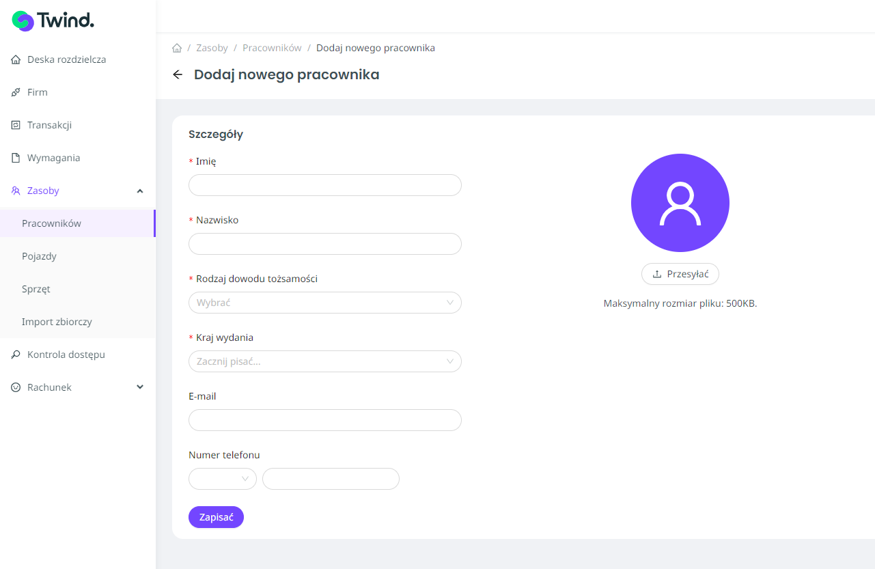Click the 'Maksymalny rozmiar pliku: 500KB.' text
Image resolution: width=875 pixels, height=569 pixels.
click(680, 303)
